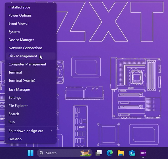Launch Device Manager
The height and width of the screenshot is (159, 168).
pyautogui.click(x=31, y=40)
